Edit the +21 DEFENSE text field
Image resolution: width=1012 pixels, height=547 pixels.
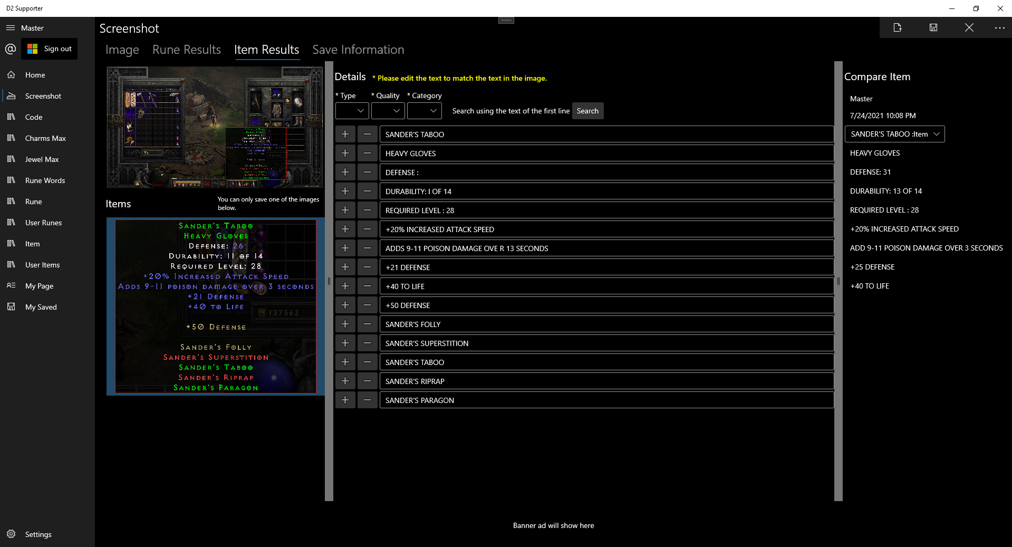click(x=606, y=267)
